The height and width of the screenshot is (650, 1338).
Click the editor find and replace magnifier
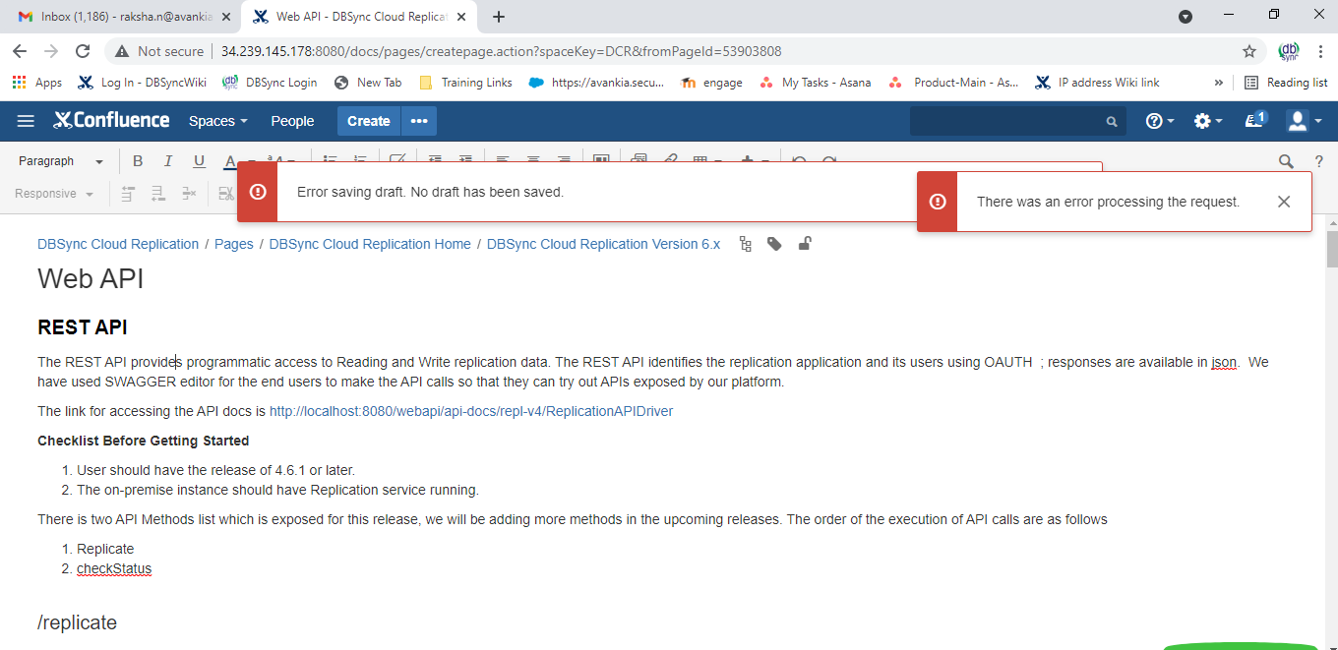[x=1286, y=161]
